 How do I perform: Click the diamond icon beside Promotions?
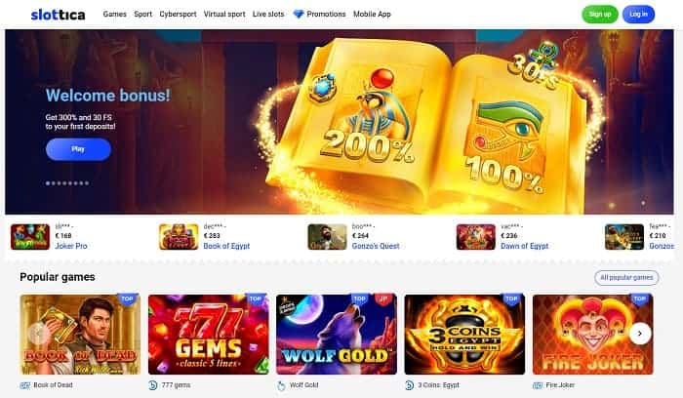tap(299, 15)
